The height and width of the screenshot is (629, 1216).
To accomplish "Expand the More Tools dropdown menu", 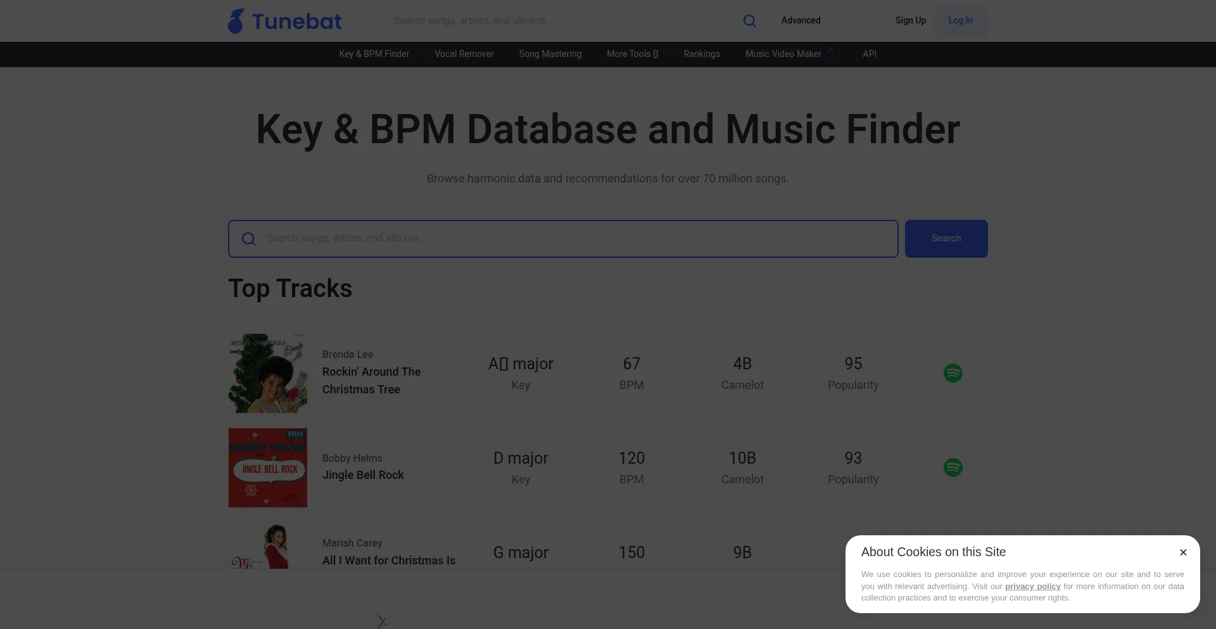I will pos(632,54).
